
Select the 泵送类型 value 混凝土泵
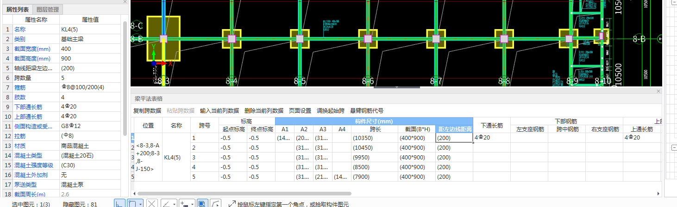point(90,184)
